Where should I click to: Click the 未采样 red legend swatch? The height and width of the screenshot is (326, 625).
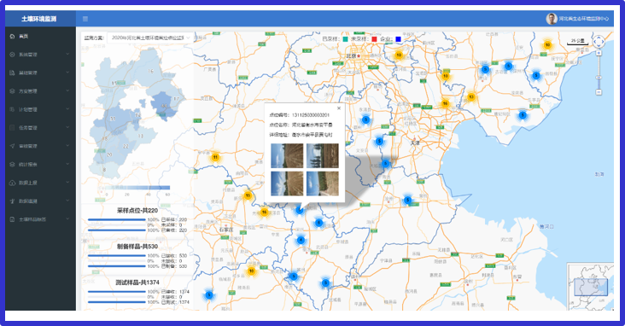374,39
